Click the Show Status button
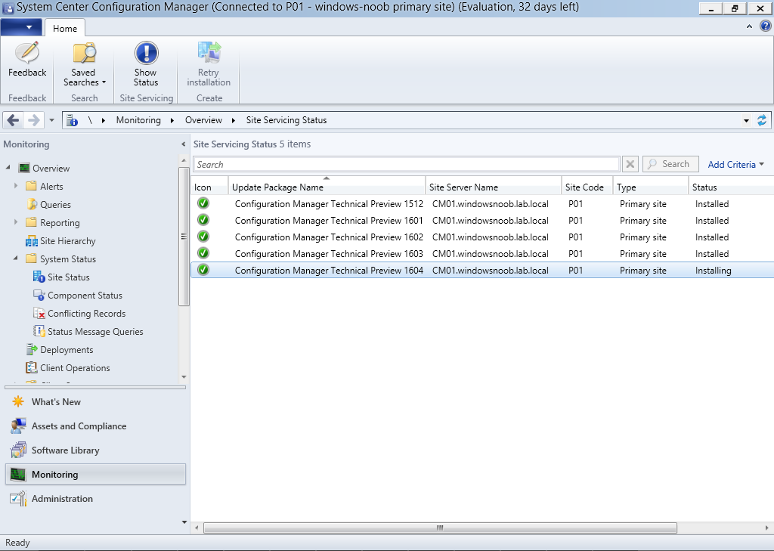Image resolution: width=774 pixels, height=551 pixels. point(146,65)
